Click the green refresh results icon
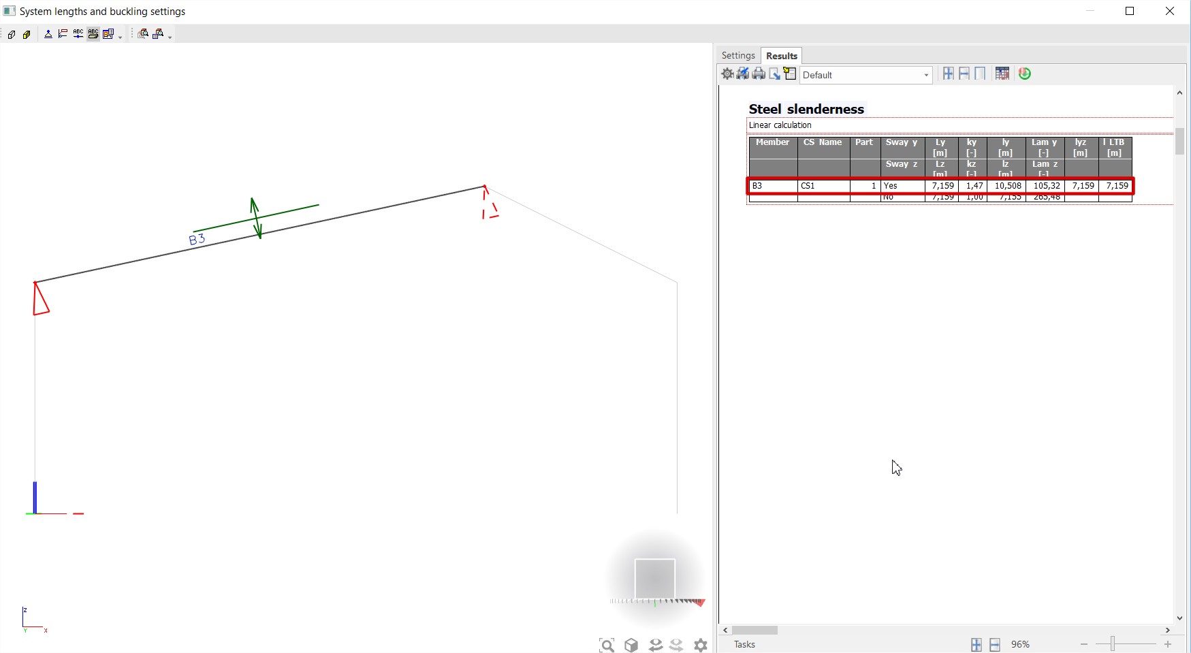This screenshot has height=653, width=1191. (x=1025, y=74)
